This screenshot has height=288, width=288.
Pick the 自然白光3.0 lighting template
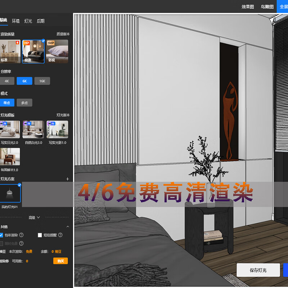click(x=33, y=130)
